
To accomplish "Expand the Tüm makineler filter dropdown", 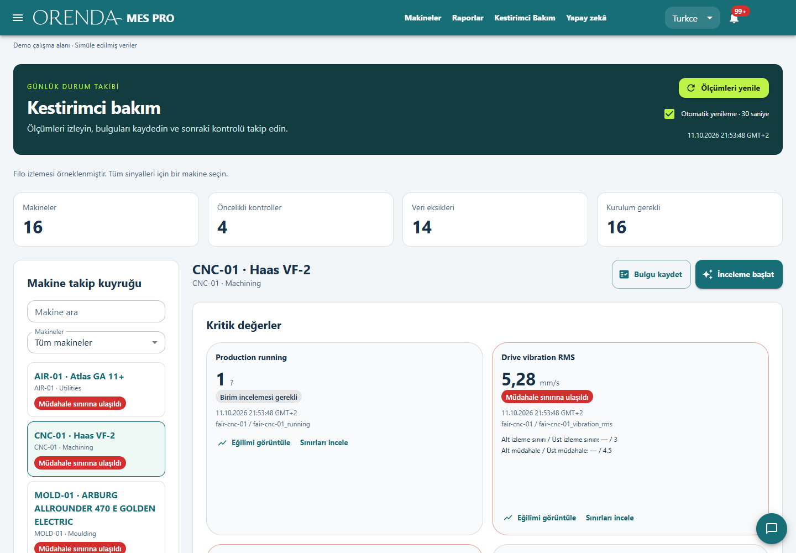I will pos(96,342).
